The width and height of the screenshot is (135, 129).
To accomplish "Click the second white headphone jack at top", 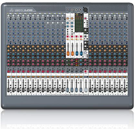I will click(80, 10).
